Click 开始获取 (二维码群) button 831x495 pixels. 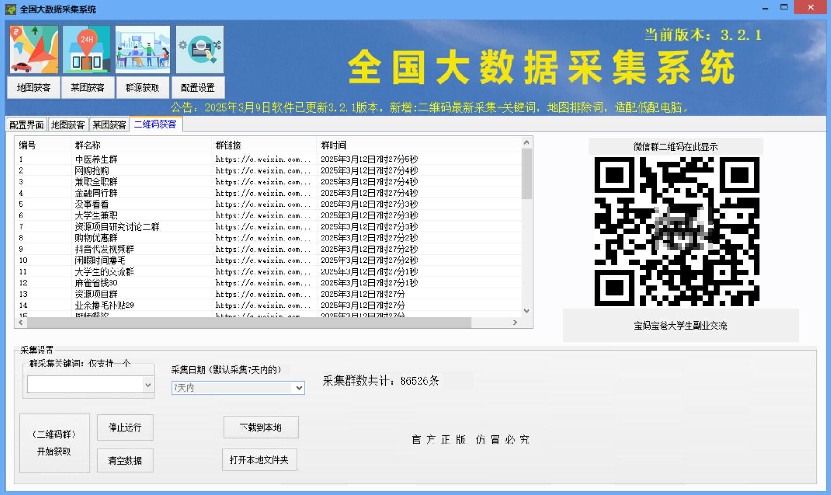coord(54,443)
